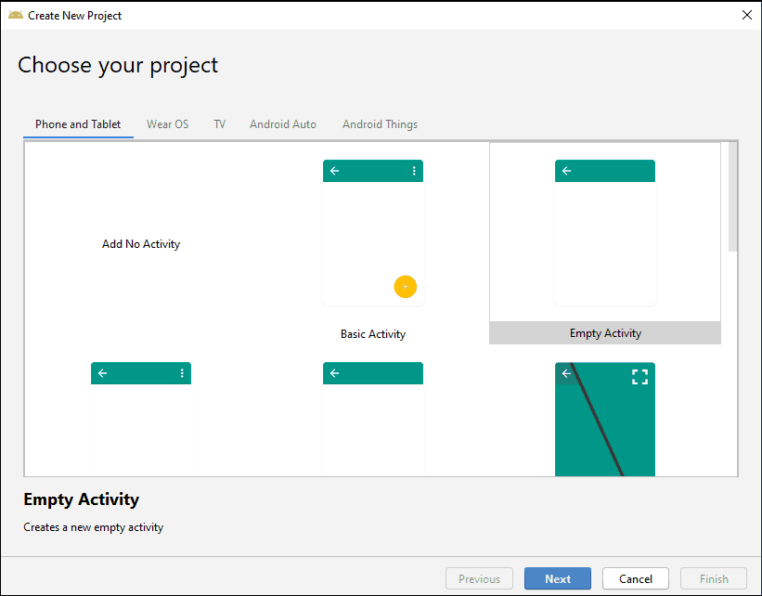762x596 pixels.
Task: Close the Create New Project dialog
Action: 747,15
